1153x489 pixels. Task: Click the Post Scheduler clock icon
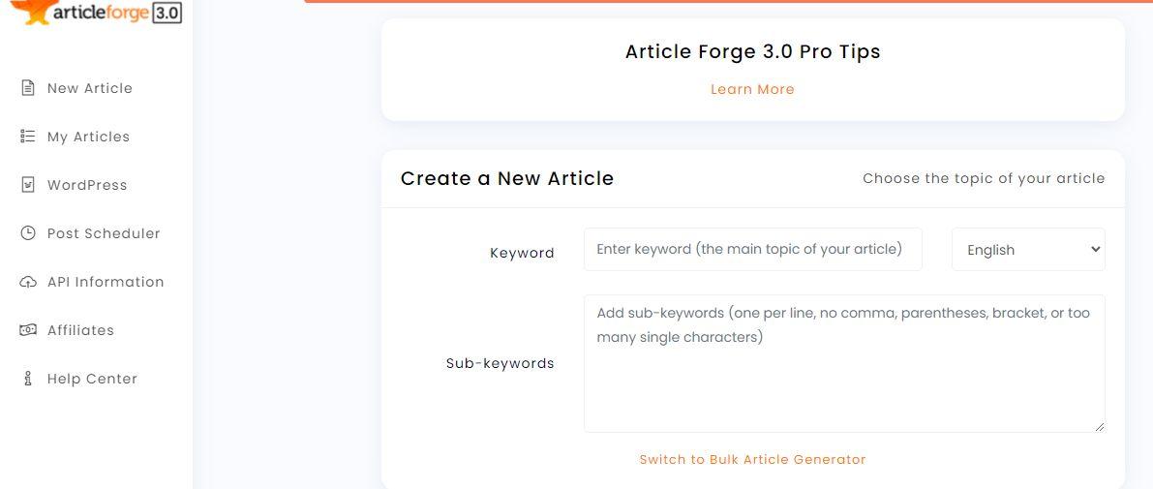click(x=28, y=233)
